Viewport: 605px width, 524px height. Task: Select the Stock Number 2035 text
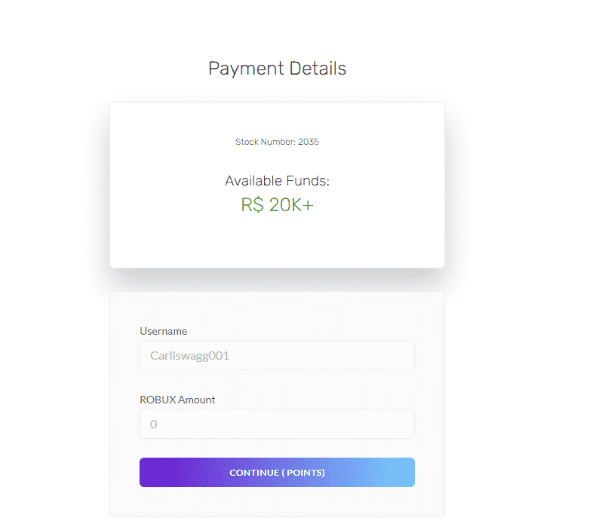[277, 142]
